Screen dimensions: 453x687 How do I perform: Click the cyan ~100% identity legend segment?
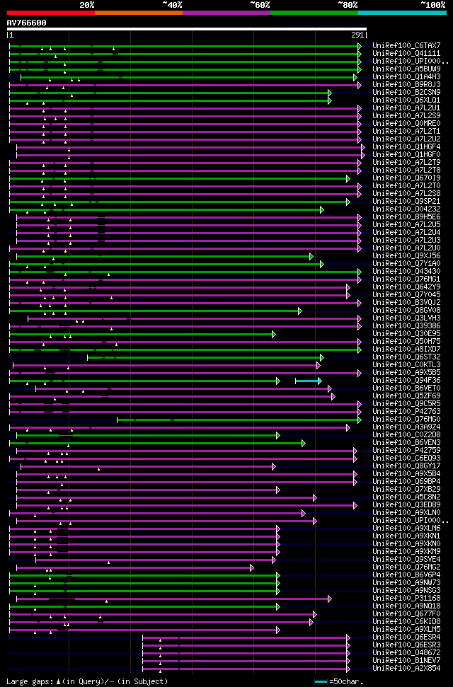(x=402, y=13)
